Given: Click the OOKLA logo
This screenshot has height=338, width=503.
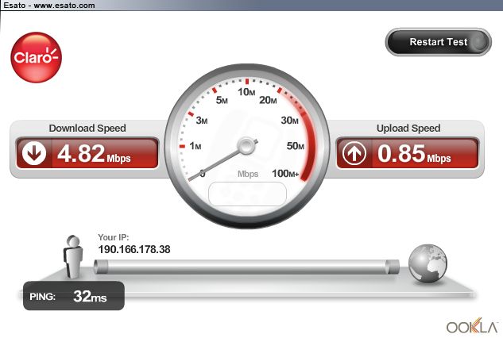Looking at the screenshot, I should point(472,326).
